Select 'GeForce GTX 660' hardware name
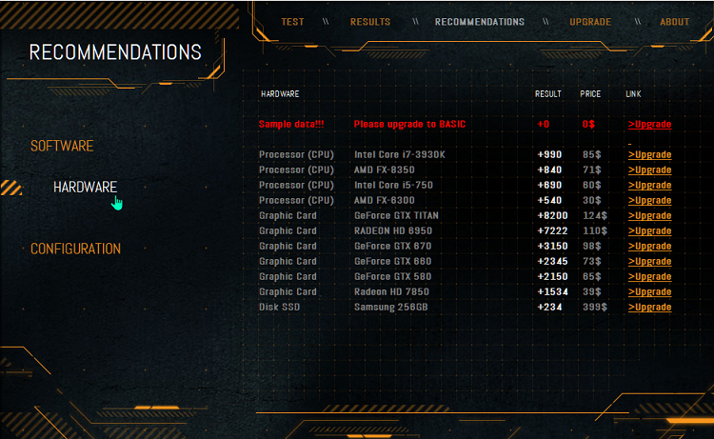Viewport: 714px width, 439px height. point(392,261)
